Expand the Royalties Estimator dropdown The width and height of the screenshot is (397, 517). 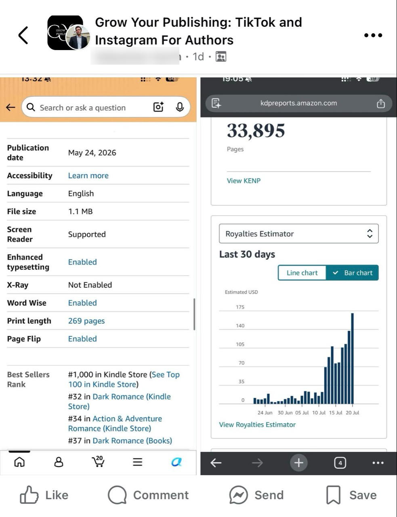[299, 234]
